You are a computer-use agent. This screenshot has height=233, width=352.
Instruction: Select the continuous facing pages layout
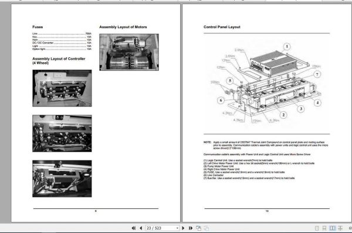tap(340, 228)
